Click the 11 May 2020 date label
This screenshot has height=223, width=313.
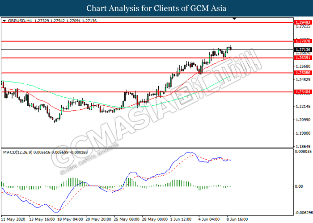click(13, 219)
